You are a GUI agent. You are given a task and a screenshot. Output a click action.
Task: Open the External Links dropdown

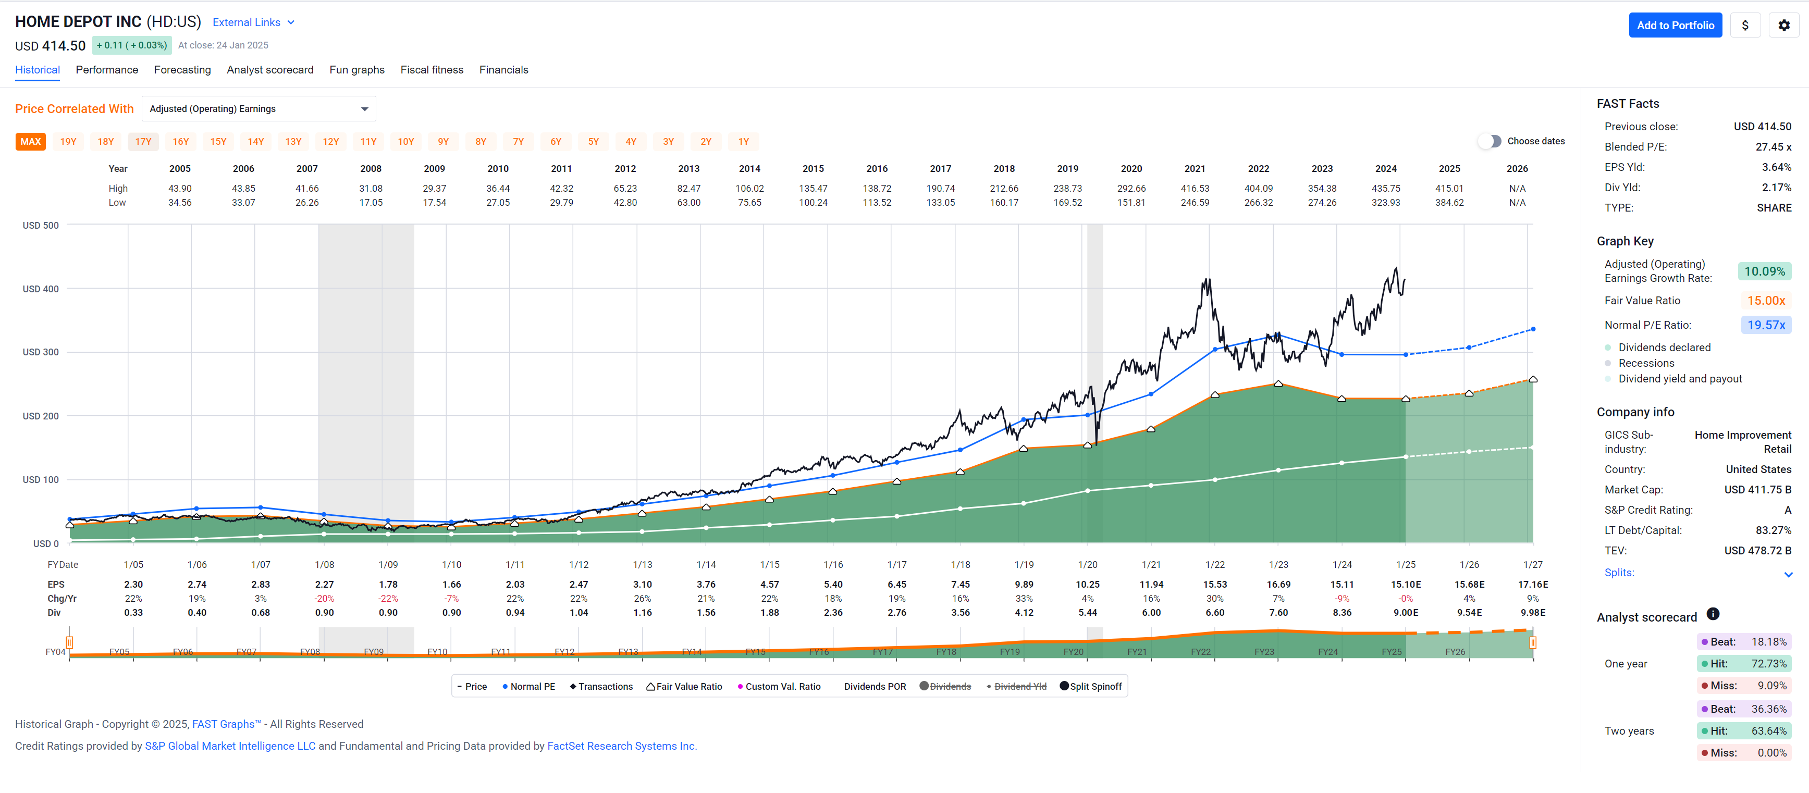pos(253,22)
